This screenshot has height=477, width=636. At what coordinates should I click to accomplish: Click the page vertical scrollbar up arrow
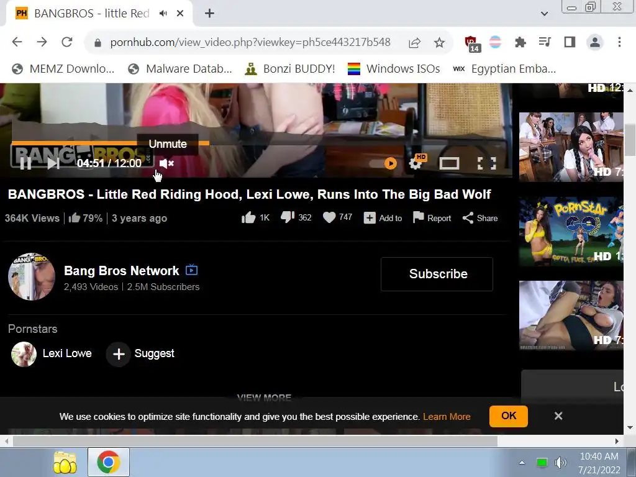click(x=630, y=89)
